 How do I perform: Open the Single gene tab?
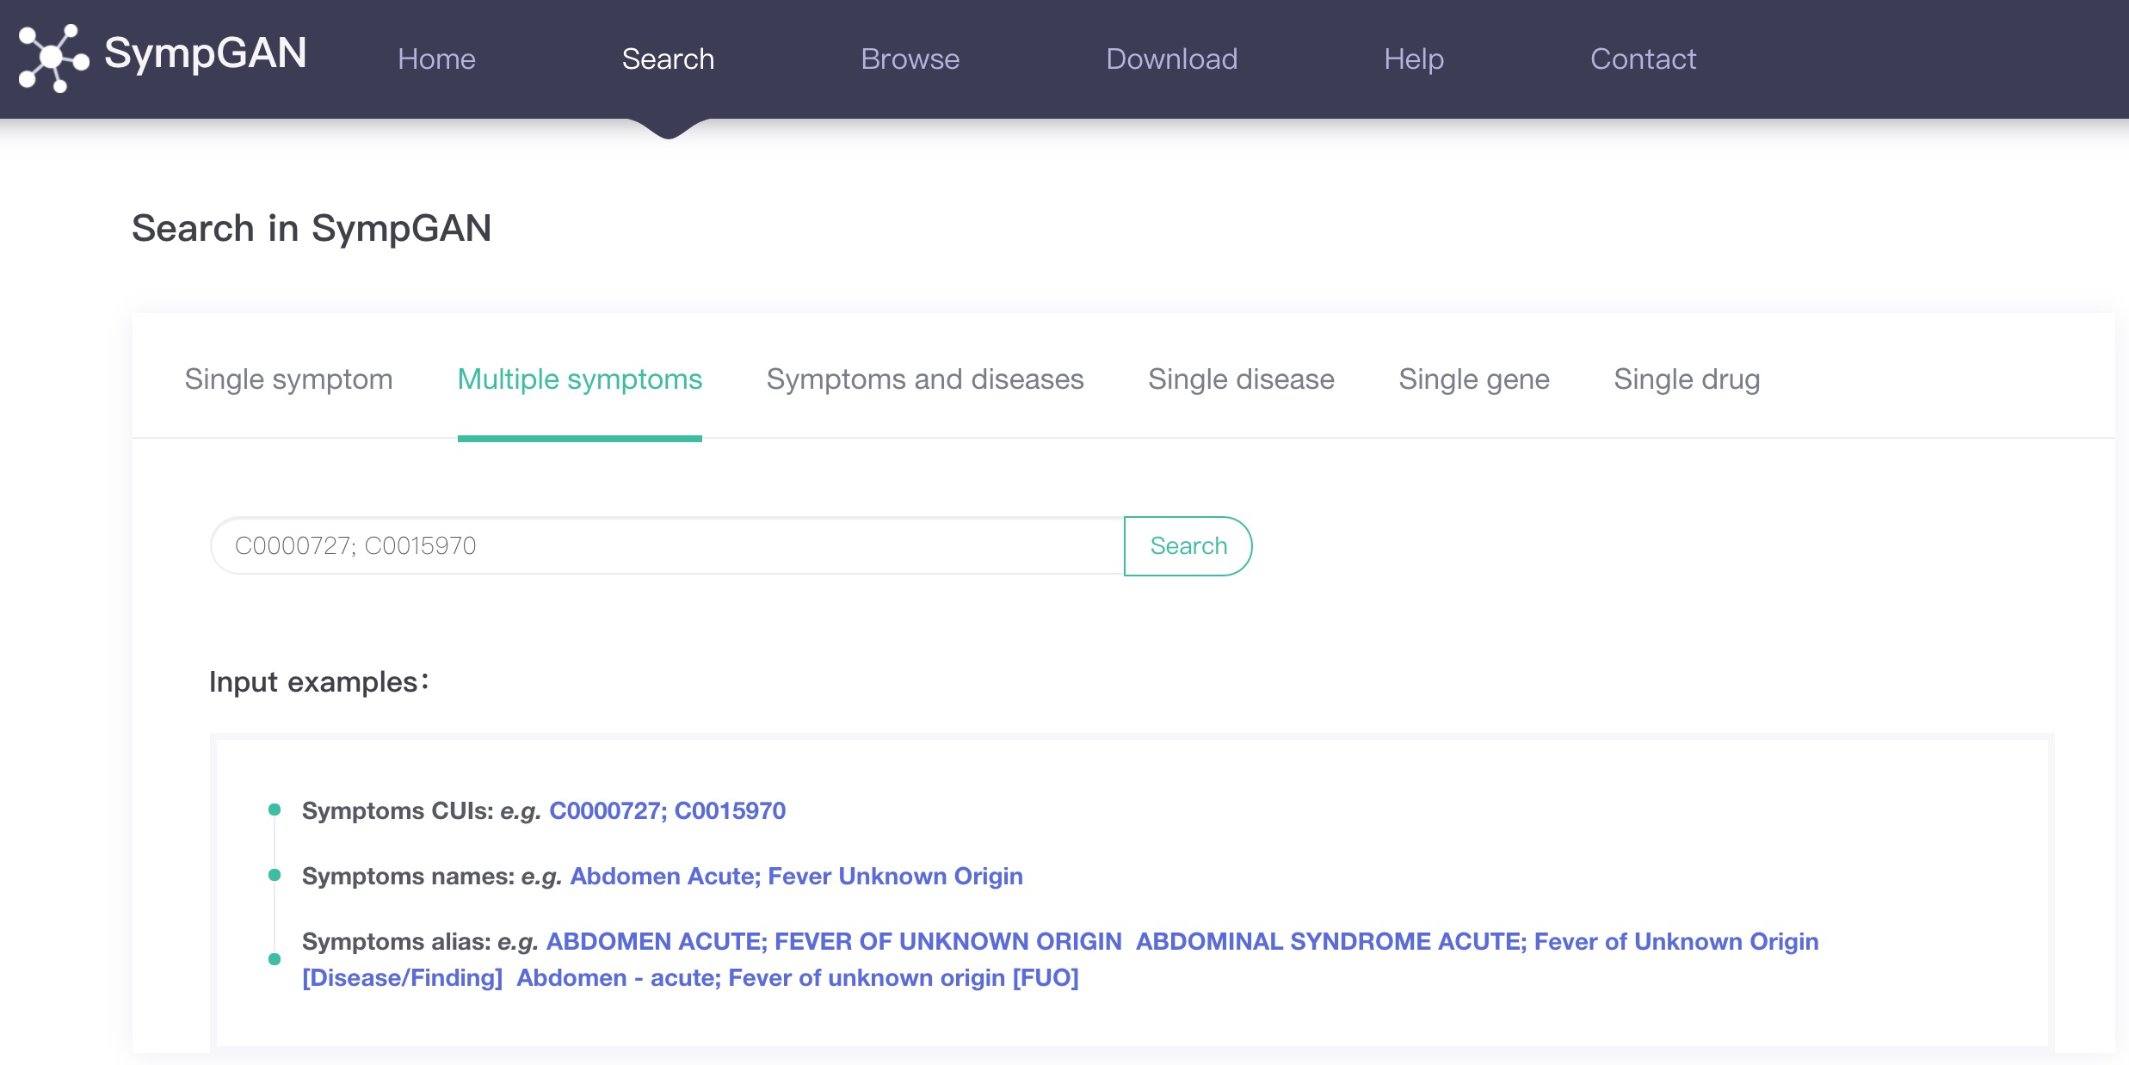(x=1473, y=379)
